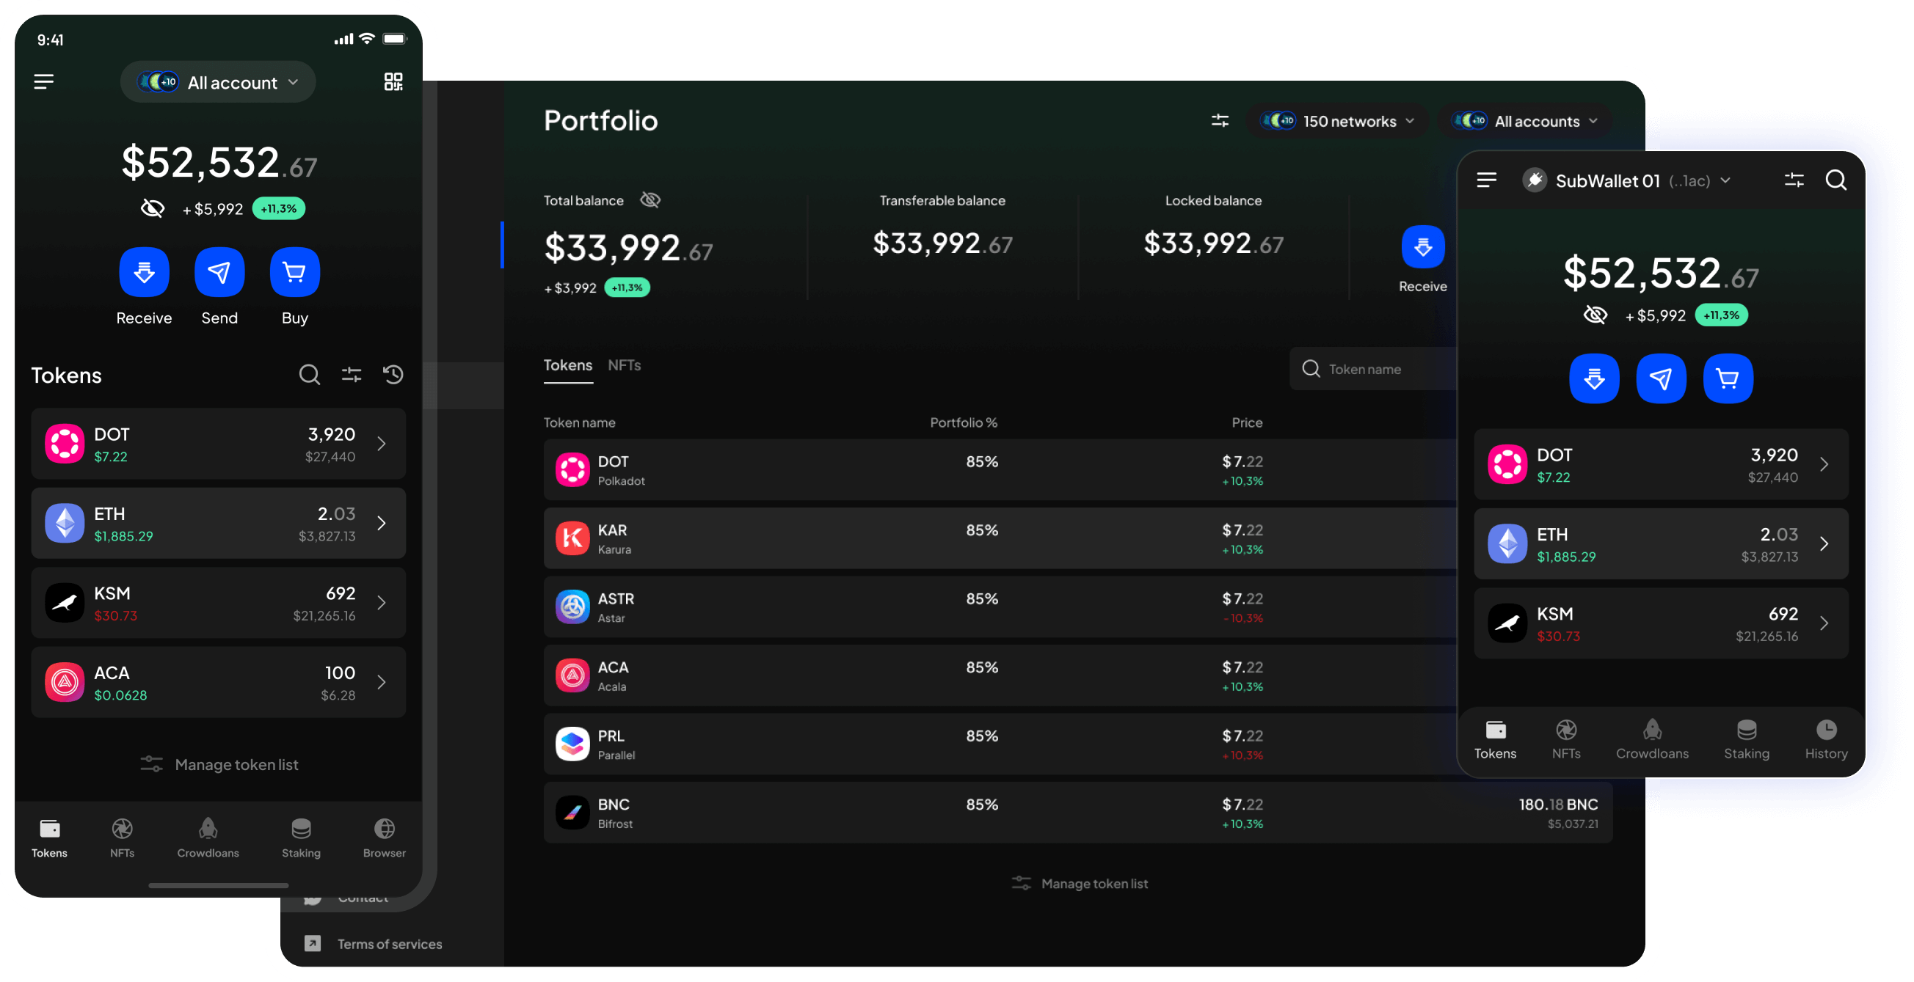Image resolution: width=1914 pixels, height=982 pixels.
Task: Select NFTs tab in Portfolio view
Action: point(624,365)
